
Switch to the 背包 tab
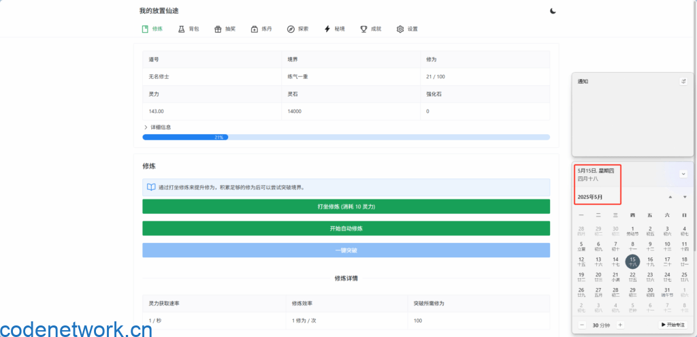(x=189, y=29)
